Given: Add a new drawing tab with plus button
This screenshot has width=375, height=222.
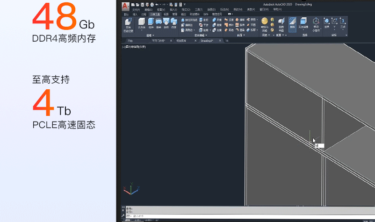Looking at the screenshot, I should 227,41.
